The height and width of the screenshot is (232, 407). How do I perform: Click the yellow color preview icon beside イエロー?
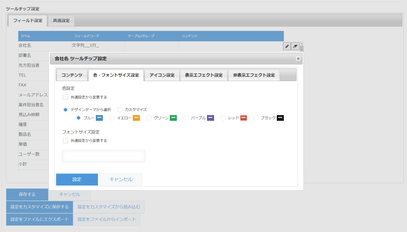tap(136, 118)
